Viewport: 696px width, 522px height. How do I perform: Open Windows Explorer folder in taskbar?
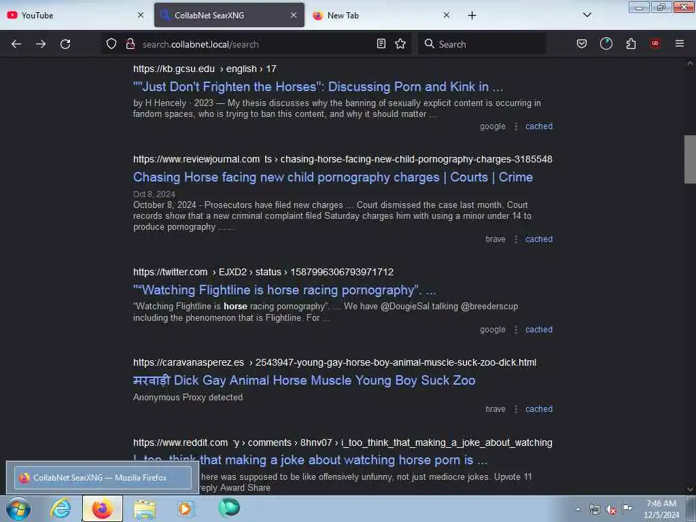(145, 509)
